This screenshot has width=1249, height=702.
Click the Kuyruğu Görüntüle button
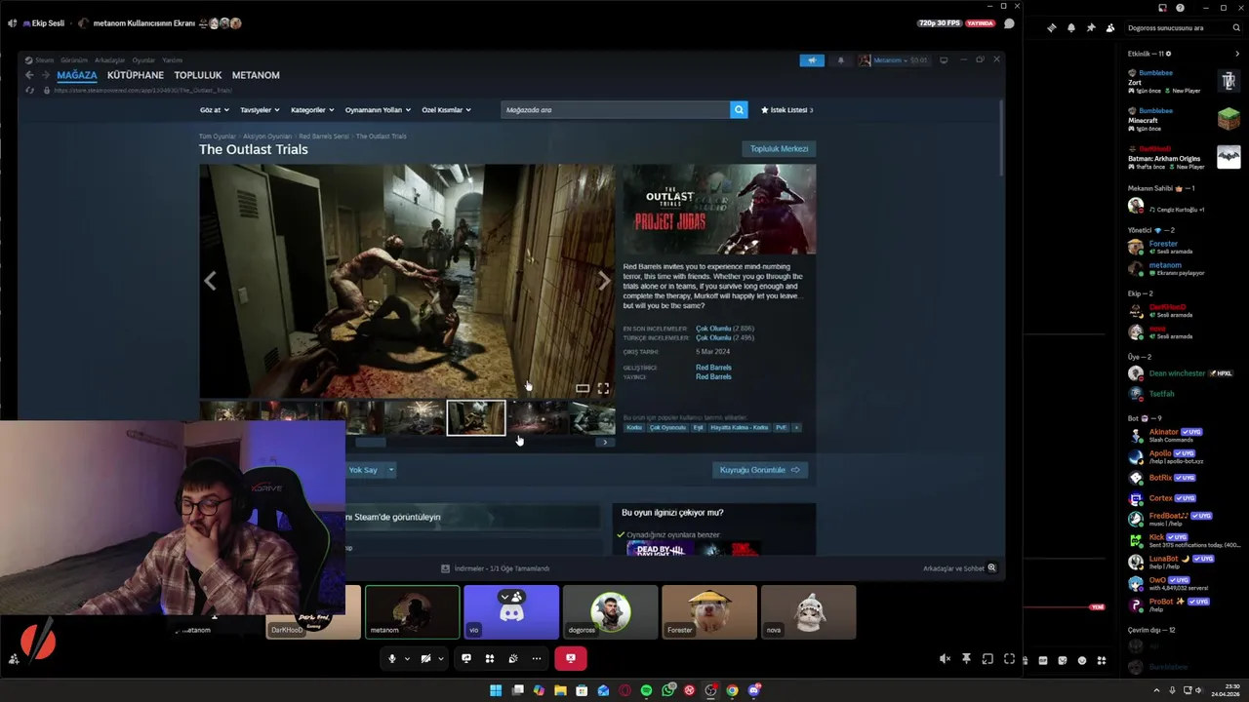(759, 470)
